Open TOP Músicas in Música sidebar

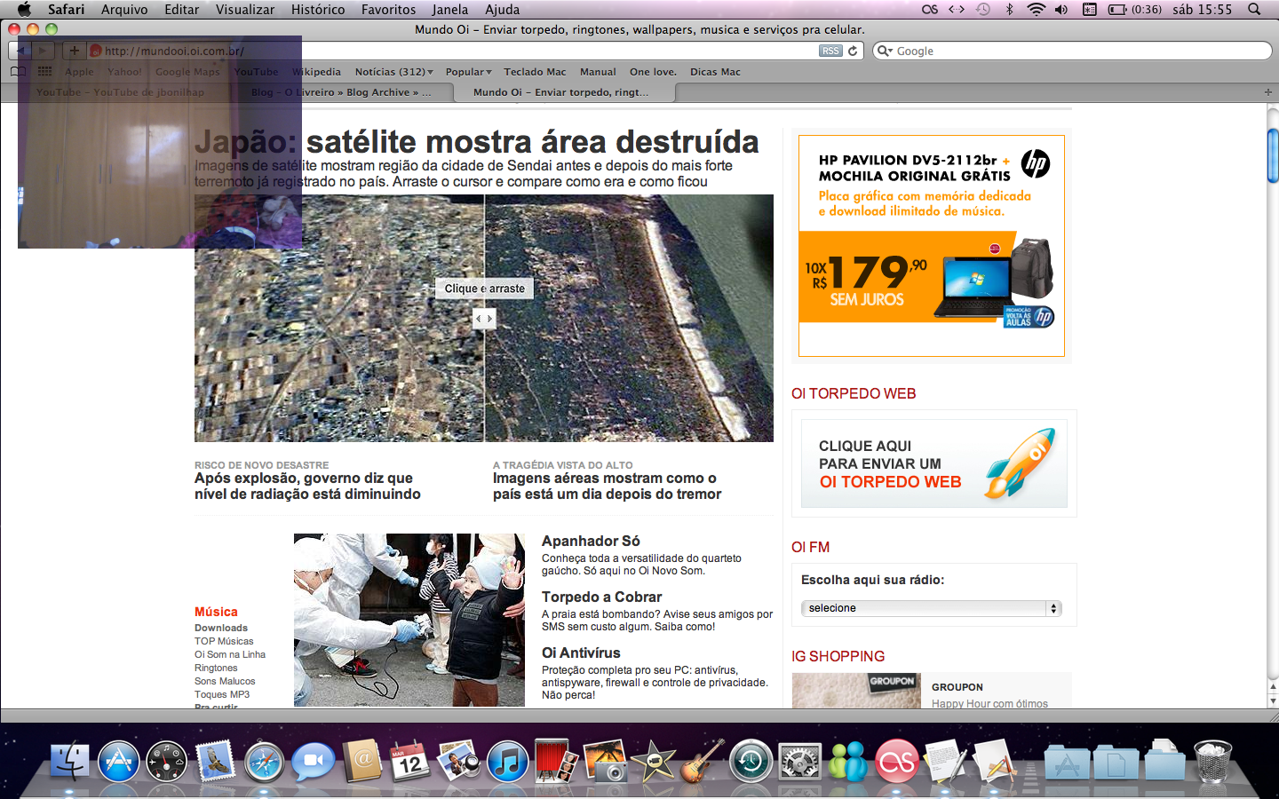tap(224, 641)
